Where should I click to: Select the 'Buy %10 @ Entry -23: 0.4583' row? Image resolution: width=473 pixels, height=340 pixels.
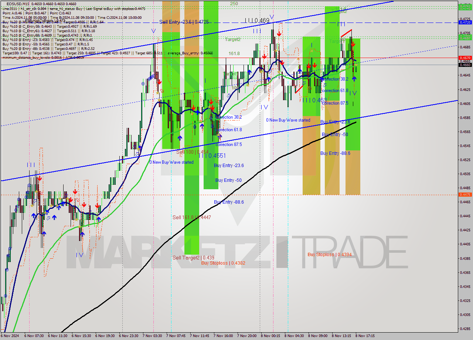tap(48, 40)
